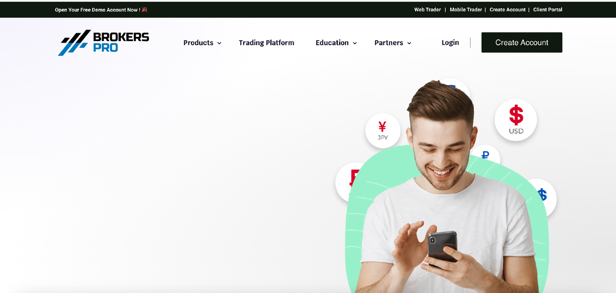Open Login from the navigation bar
616x293 pixels.
[450, 43]
